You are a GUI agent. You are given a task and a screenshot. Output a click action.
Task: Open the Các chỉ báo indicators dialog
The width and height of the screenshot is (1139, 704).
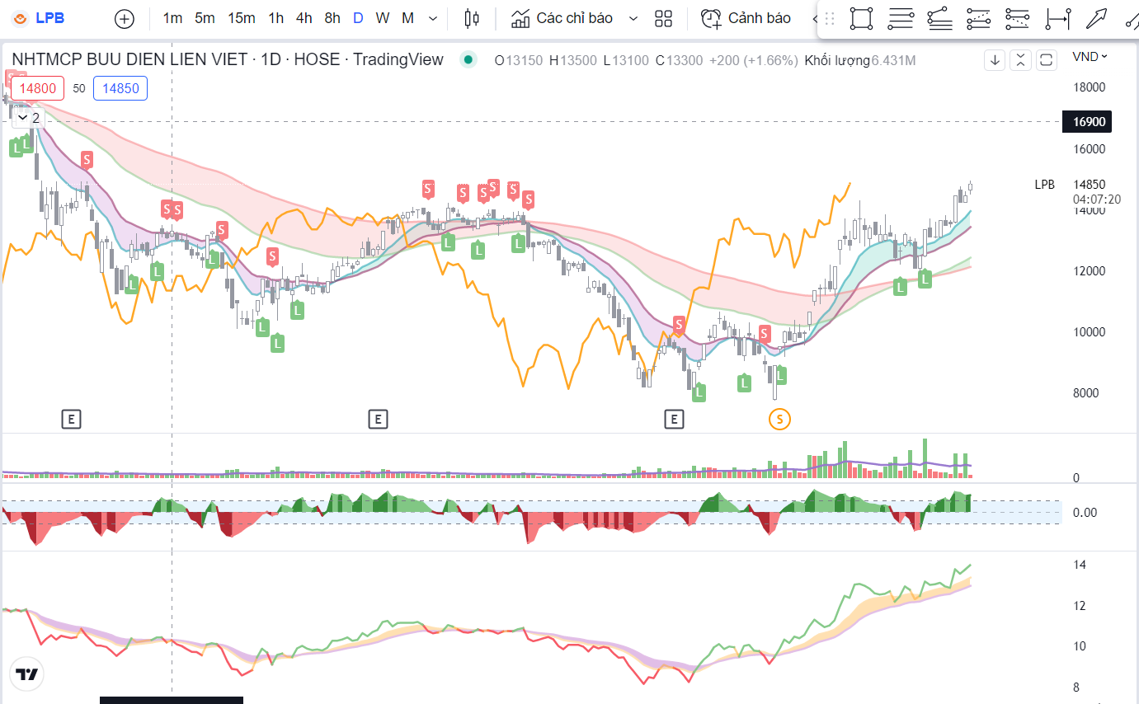(562, 18)
